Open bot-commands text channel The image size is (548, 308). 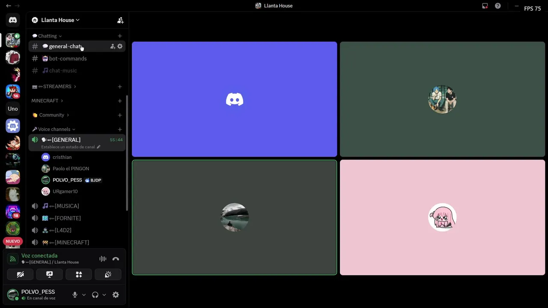coord(77,59)
